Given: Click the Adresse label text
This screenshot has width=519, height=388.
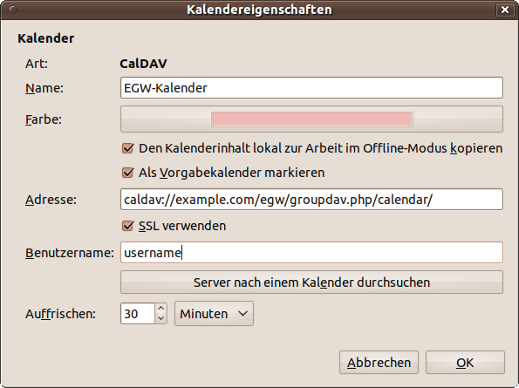Looking at the screenshot, I should pos(51,200).
